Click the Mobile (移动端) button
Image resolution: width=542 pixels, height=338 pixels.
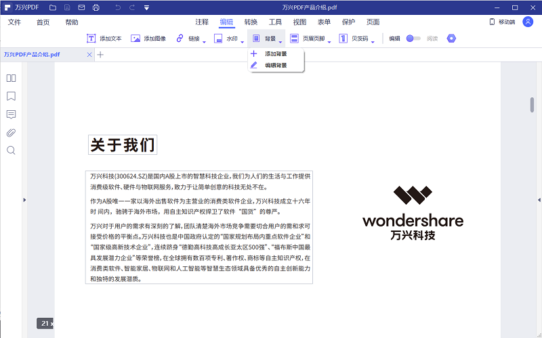502,22
